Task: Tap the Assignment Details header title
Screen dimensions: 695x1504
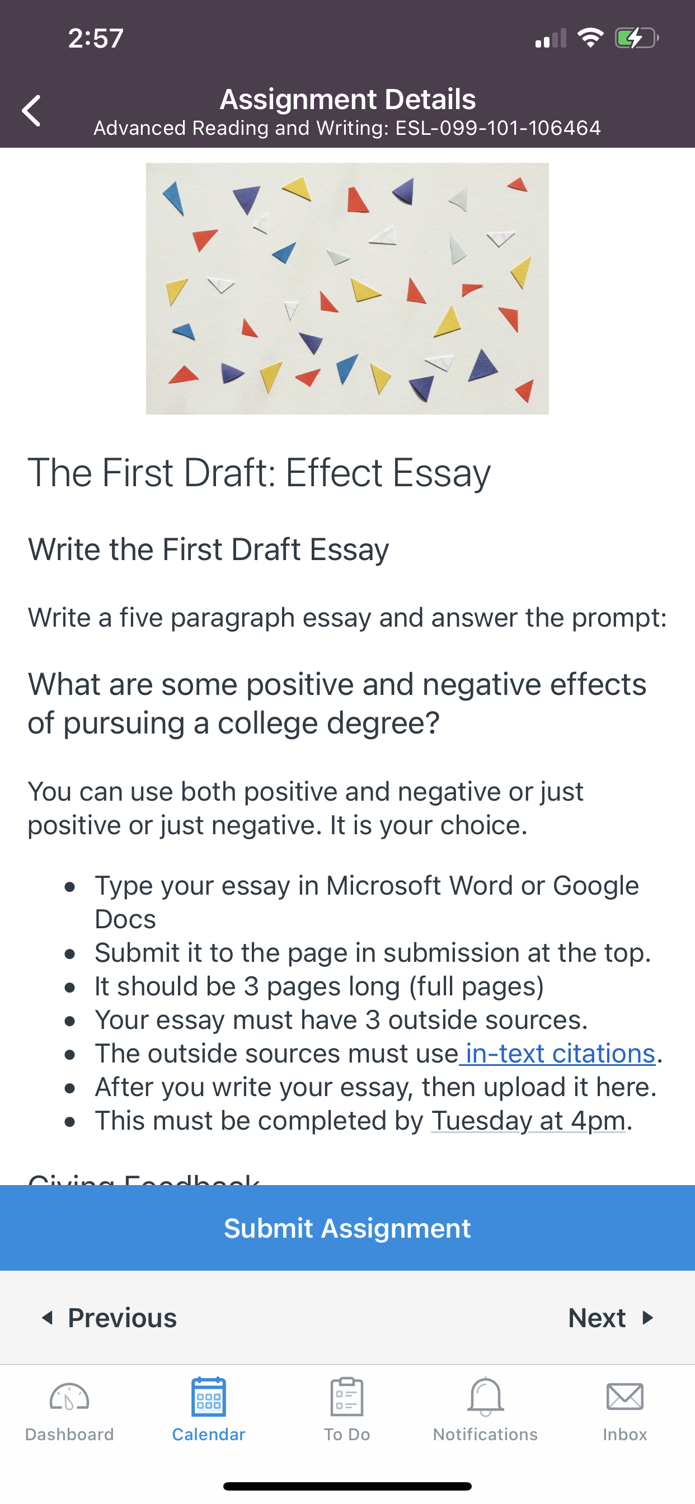Action: click(x=347, y=99)
